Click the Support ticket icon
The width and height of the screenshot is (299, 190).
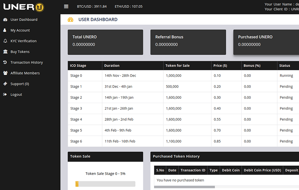point(5,84)
